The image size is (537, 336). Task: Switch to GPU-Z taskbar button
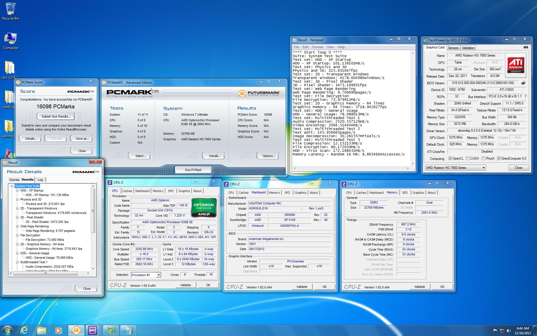coord(111,330)
